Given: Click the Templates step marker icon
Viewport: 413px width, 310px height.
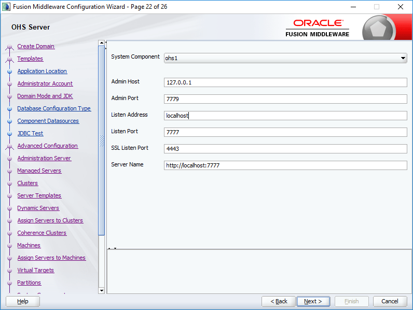Looking at the screenshot, I should pos(10,60).
